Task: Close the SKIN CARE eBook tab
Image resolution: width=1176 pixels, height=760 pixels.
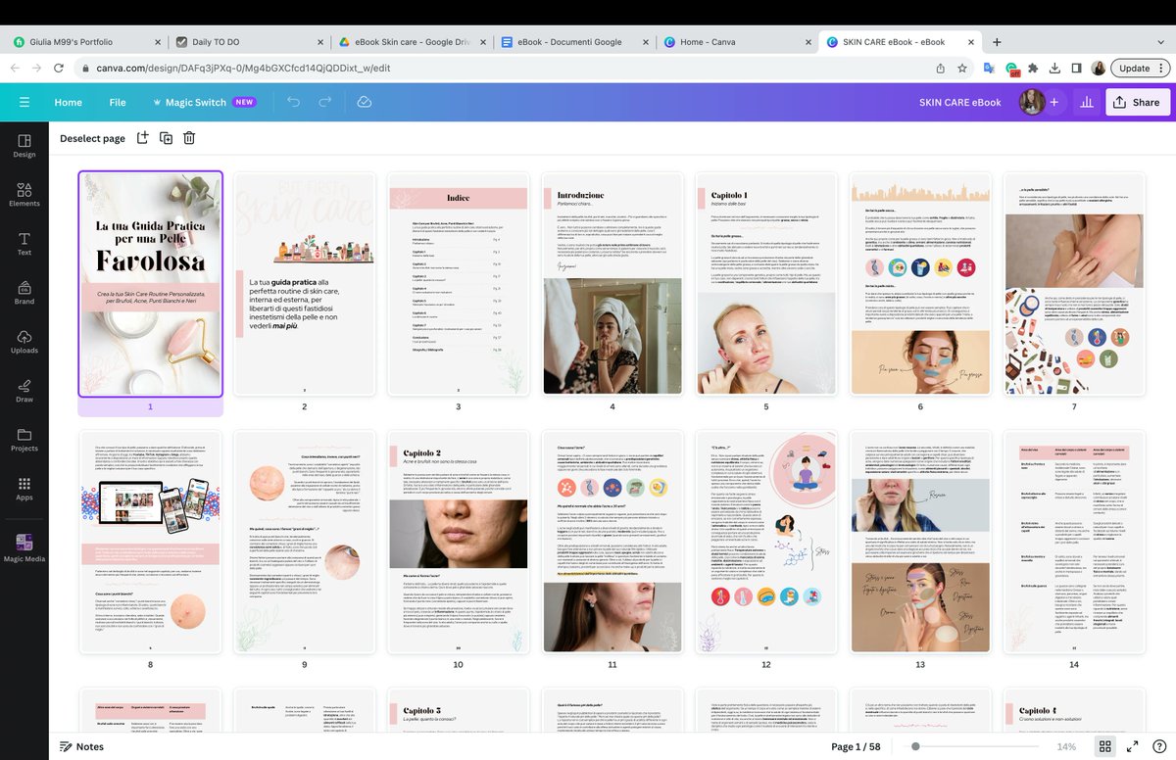Action: click(969, 42)
